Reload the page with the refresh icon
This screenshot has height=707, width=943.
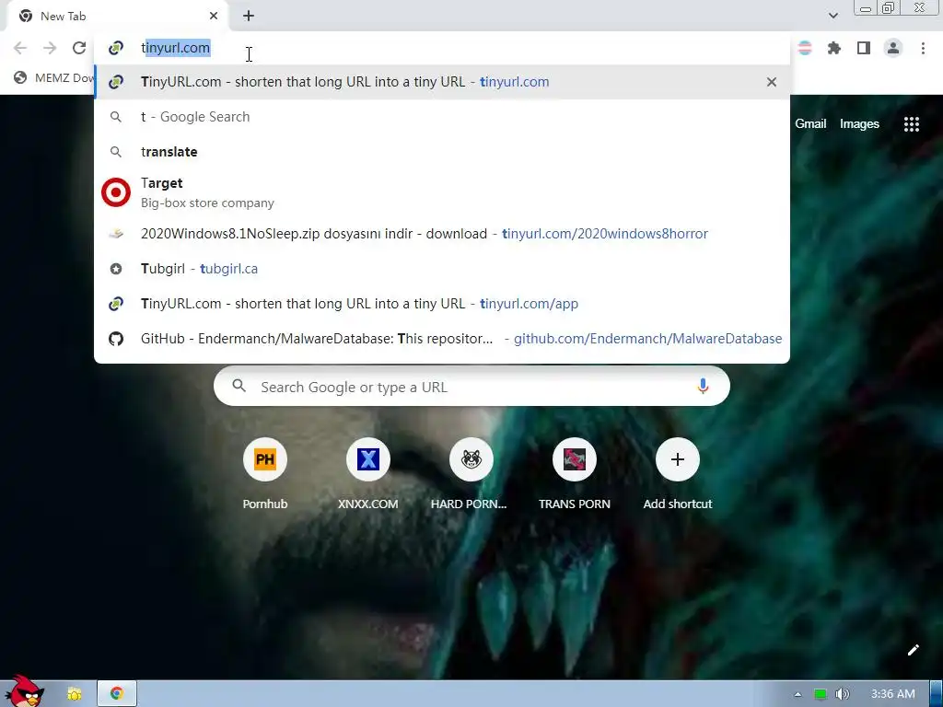coord(79,48)
